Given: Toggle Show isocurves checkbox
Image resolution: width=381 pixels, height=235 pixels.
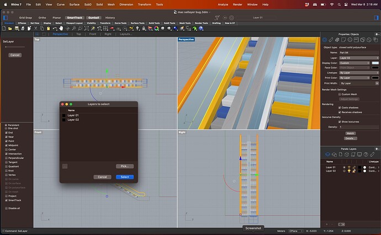Looking at the screenshot, I should (x=340, y=121).
